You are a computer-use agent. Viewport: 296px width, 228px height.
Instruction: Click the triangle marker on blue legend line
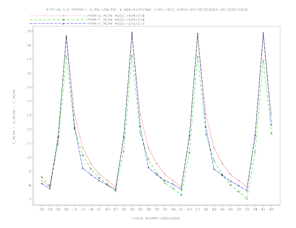tap(64, 24)
